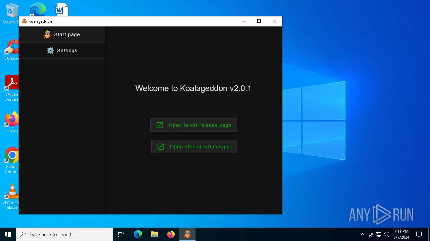Click the tray icon left of network
The width and height of the screenshot is (430, 241).
(x=371, y=234)
